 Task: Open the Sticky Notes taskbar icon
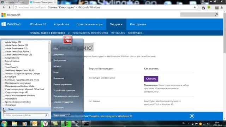coord(55,124)
